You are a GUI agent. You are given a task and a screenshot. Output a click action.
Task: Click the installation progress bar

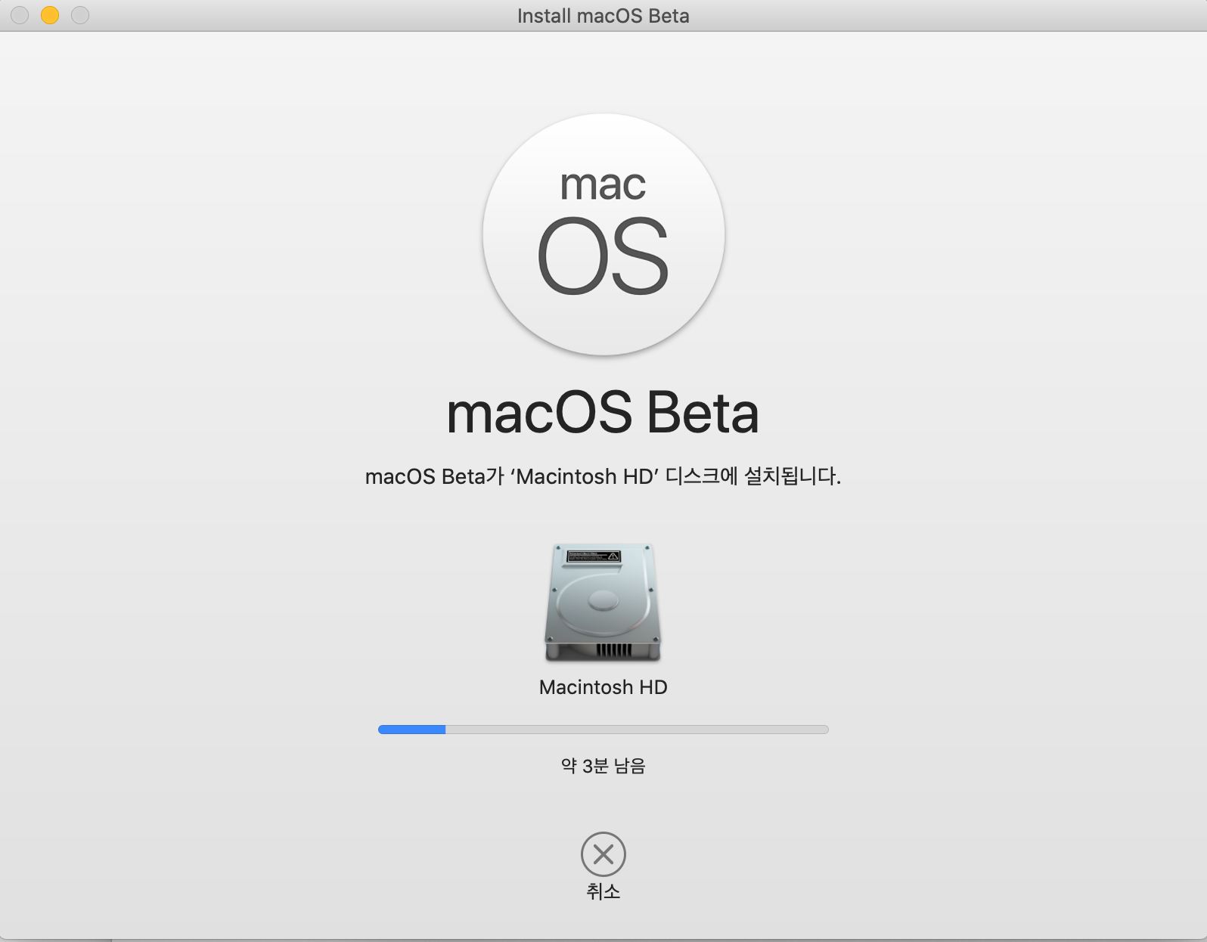(603, 730)
